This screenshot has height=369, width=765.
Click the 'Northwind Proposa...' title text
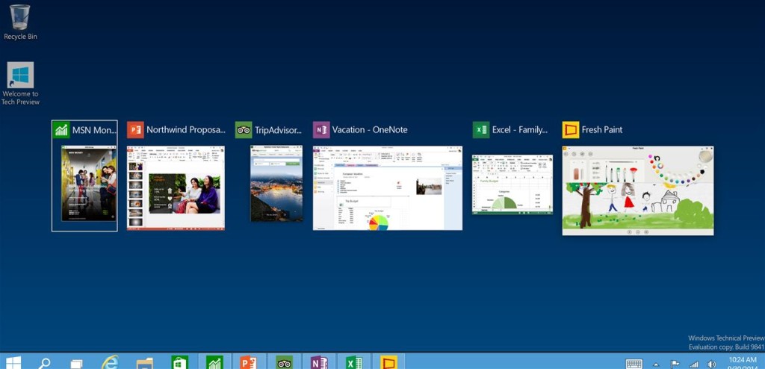tap(186, 130)
